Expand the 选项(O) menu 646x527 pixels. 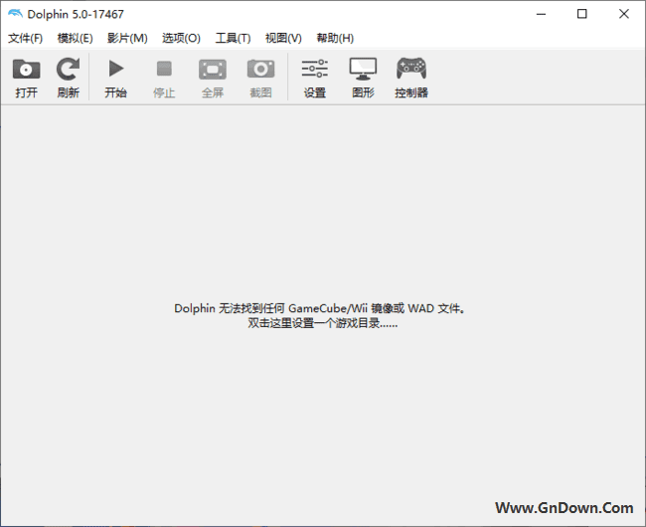tap(181, 38)
